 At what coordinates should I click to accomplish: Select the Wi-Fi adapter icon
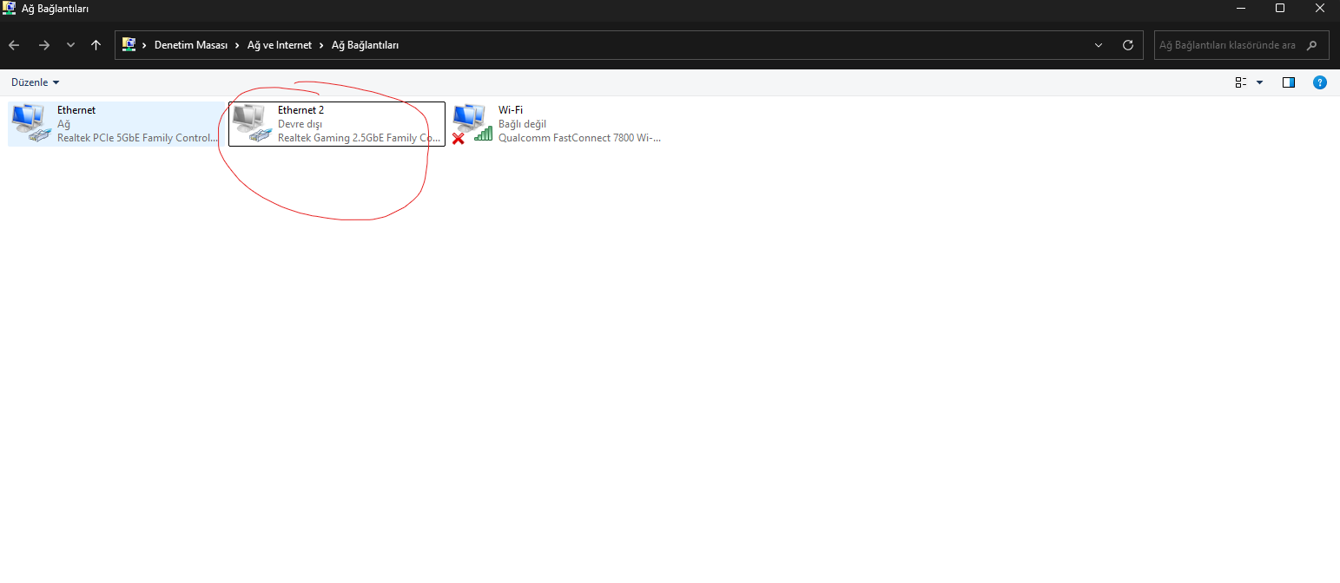tap(472, 123)
